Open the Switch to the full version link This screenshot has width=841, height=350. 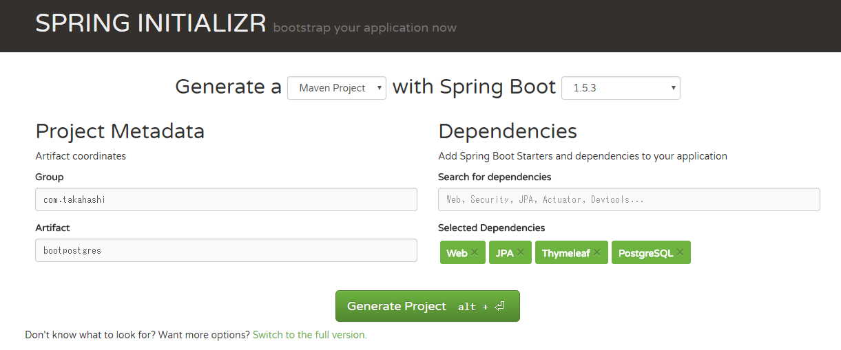coord(310,335)
